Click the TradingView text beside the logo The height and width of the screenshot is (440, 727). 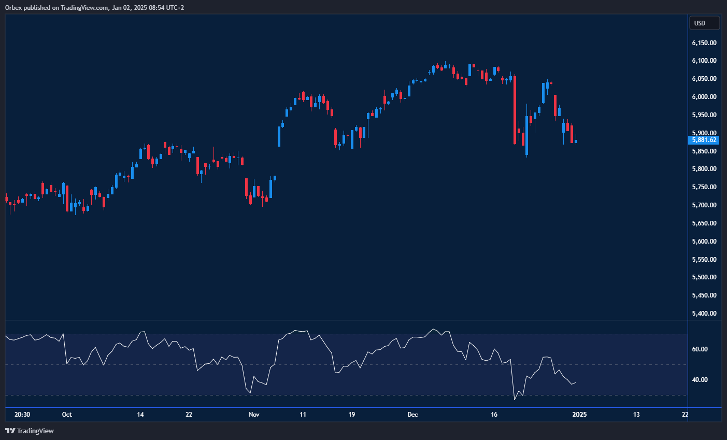35,431
